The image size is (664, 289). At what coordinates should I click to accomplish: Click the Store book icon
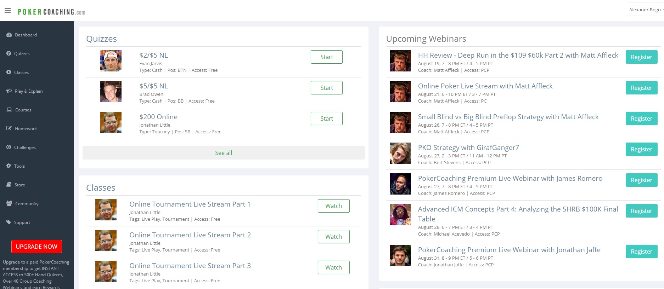pos(9,185)
